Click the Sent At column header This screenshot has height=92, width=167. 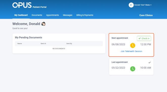pyautogui.click(x=43, y=43)
